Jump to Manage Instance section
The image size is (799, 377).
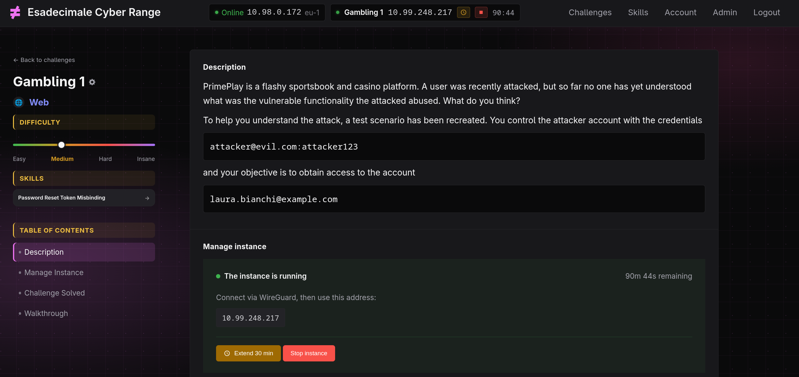54,273
